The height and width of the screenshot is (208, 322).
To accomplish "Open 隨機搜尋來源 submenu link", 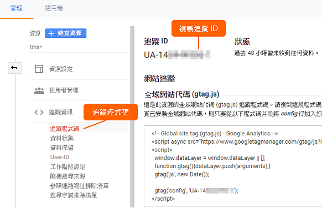I will (67, 176).
